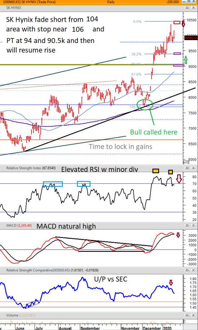The height and width of the screenshot is (330, 198).
Task: Click the -200.000 change value
Action: (x=172, y=2)
